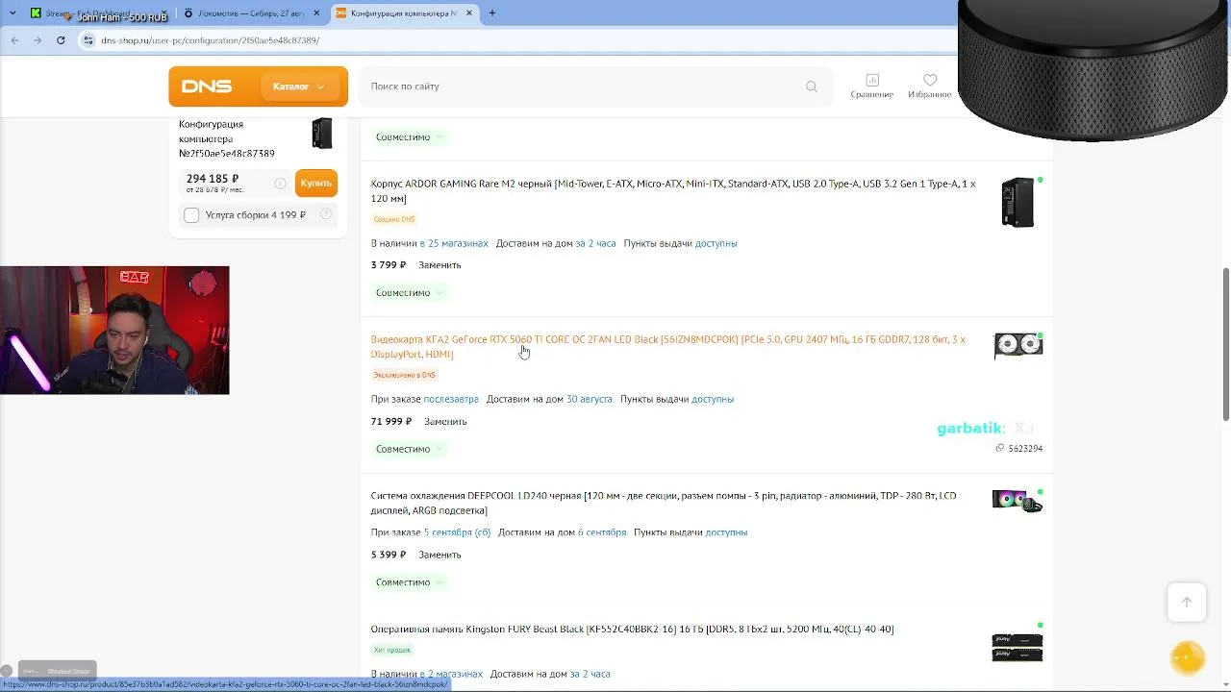Close the Конфигурация компьютера tab
Viewport: 1231px width, 692px height.
[469, 13]
